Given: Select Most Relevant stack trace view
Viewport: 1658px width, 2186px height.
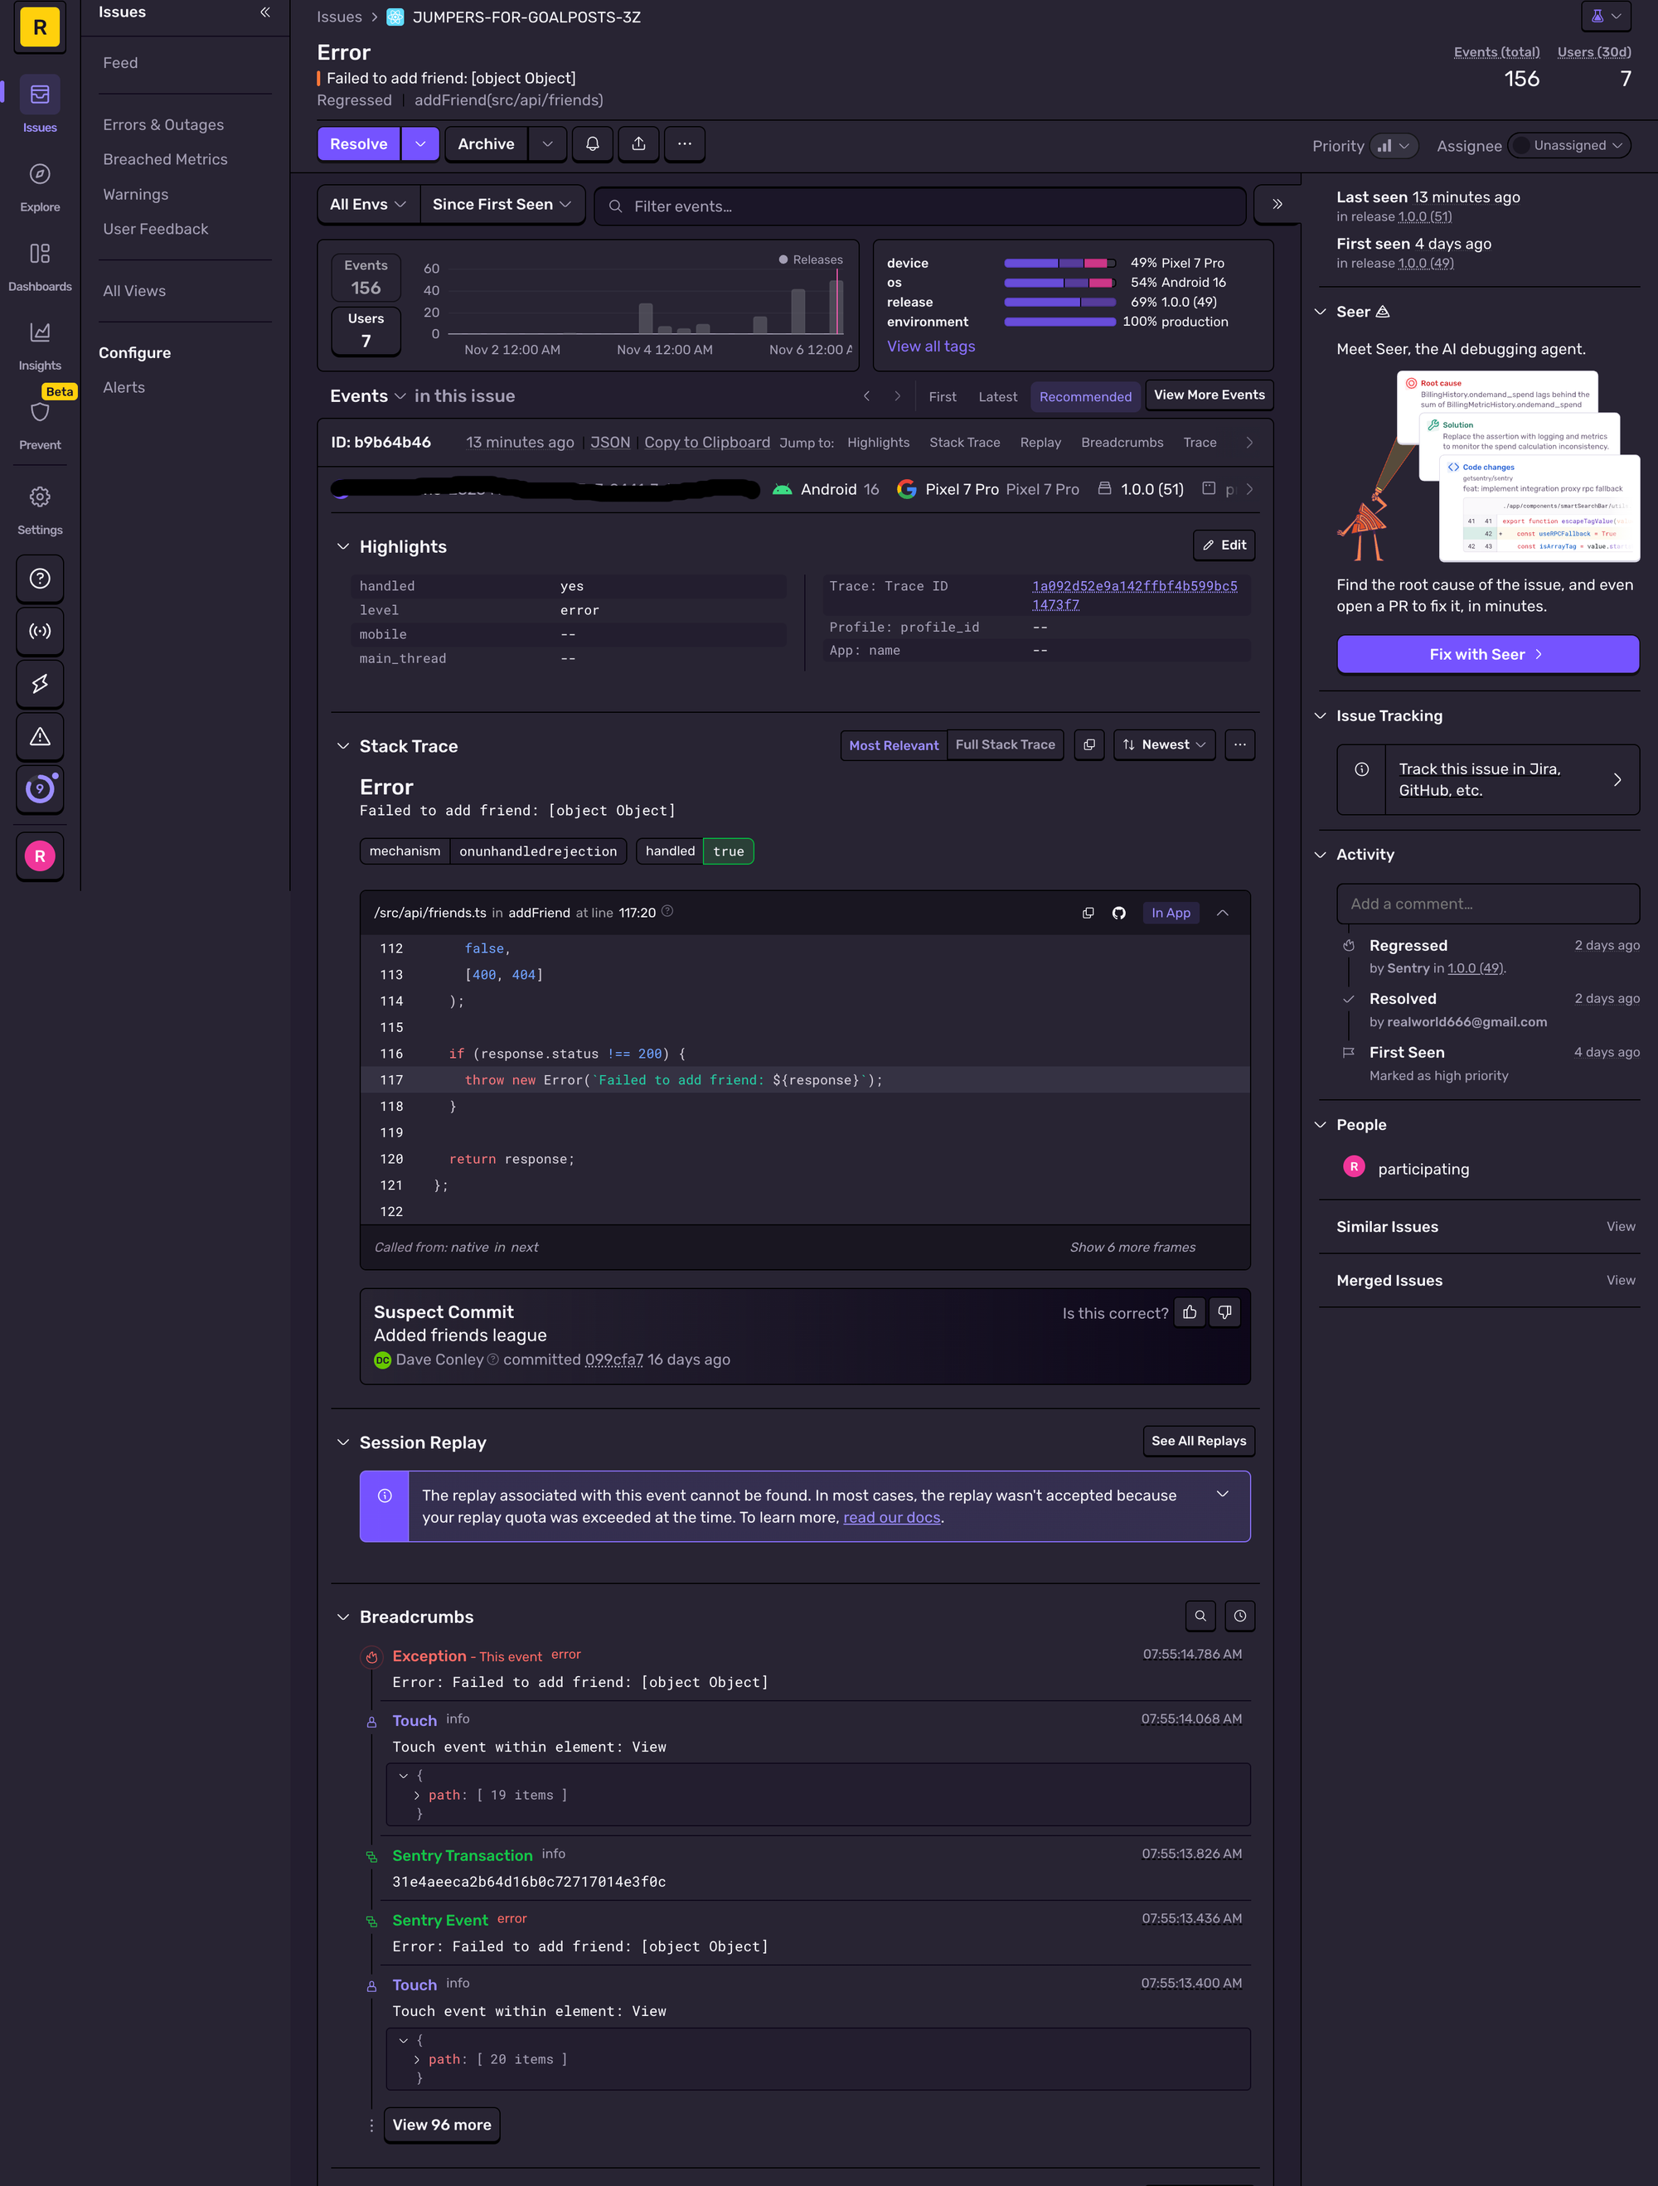Looking at the screenshot, I should (x=893, y=745).
